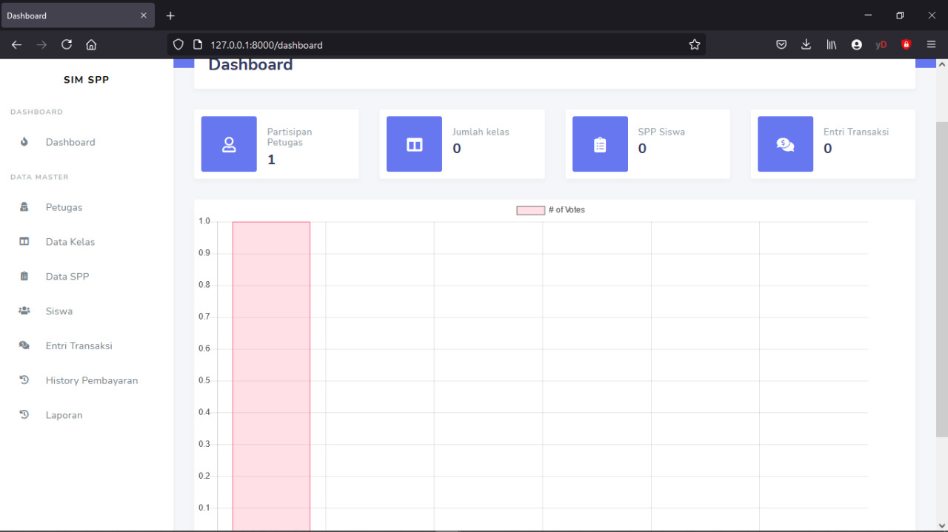Screen dimensions: 948x532
Task: Save page to Pocket
Action: pyautogui.click(x=781, y=44)
